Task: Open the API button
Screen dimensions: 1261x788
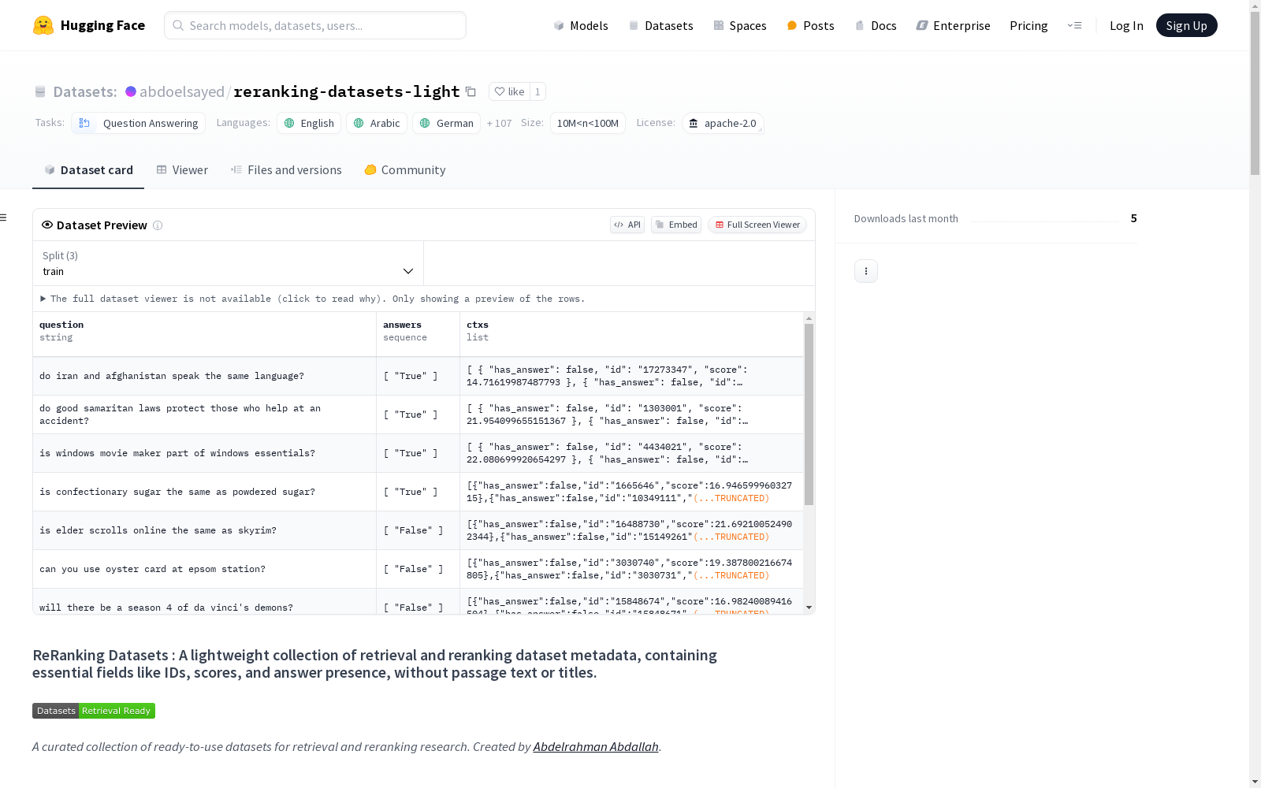Action: coord(627,225)
